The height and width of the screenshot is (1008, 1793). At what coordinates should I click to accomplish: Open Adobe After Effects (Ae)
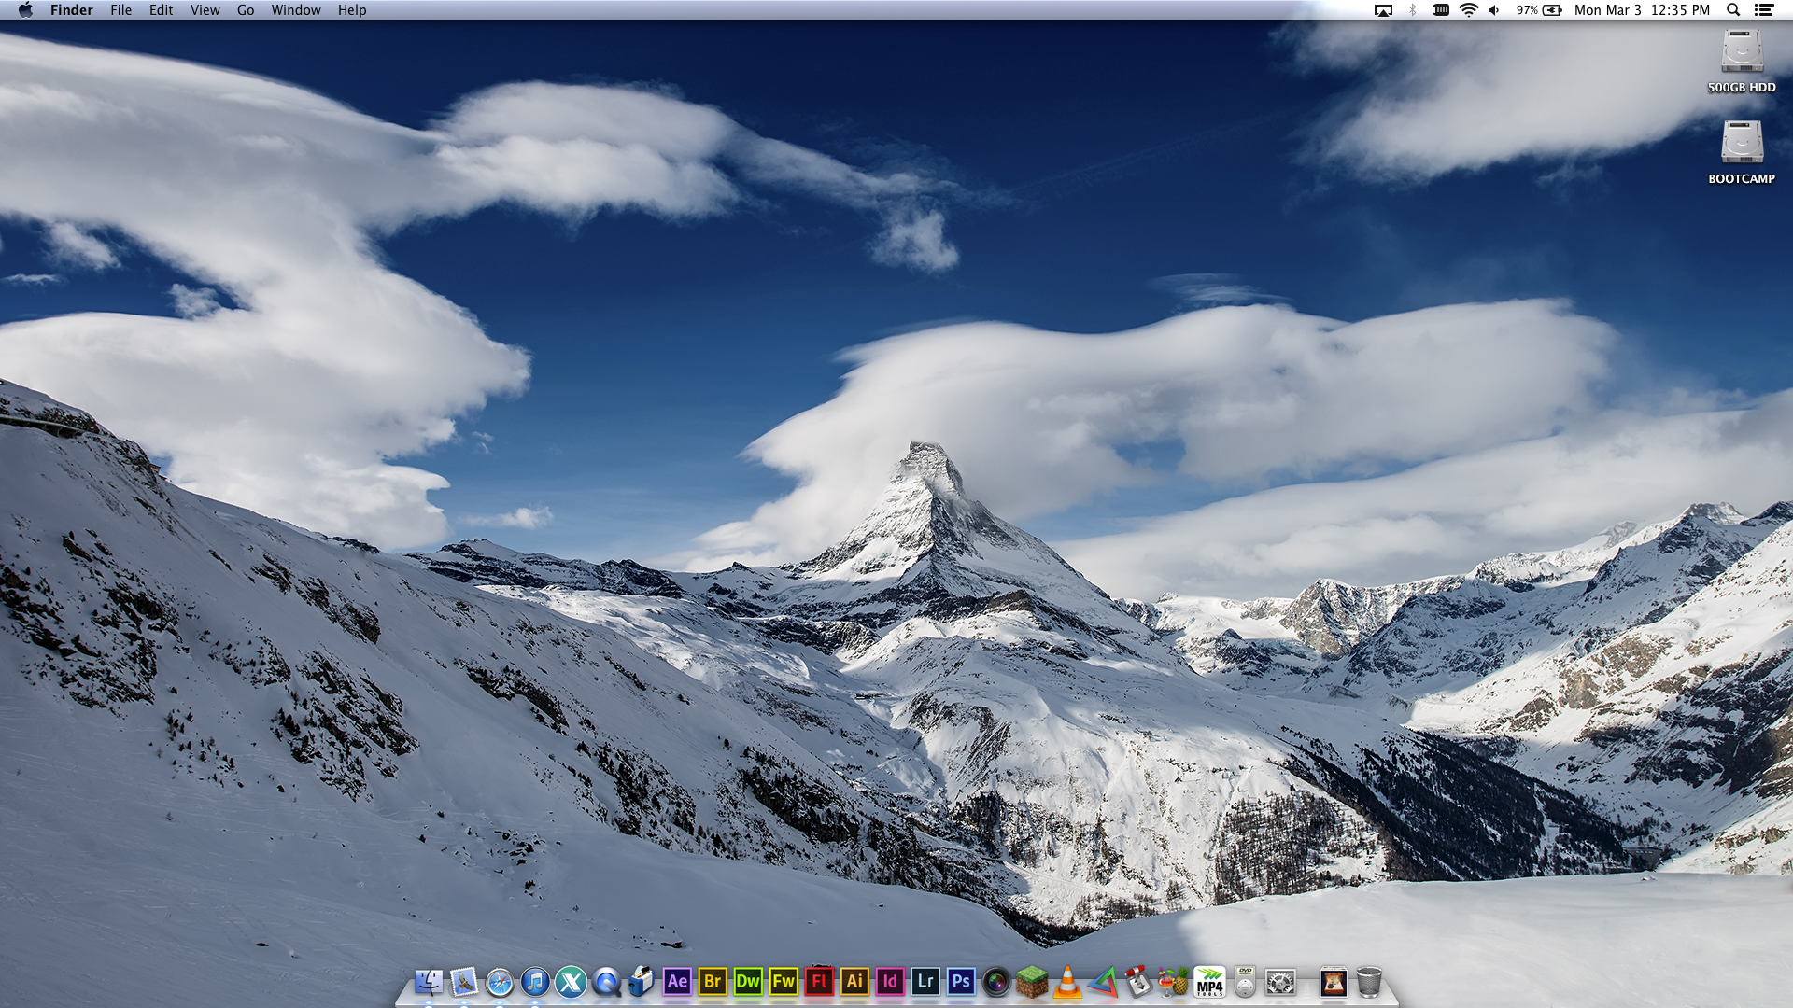click(677, 982)
